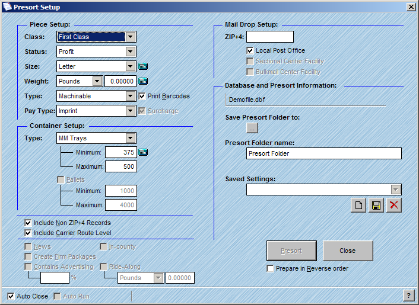Click the Presort Setup title bar icon

pos(7,7)
